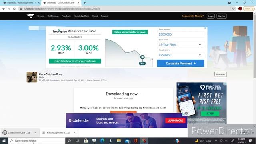Open the Social nav menu
Screen dimensions: 256x144
pyautogui.click(x=95, y=16)
